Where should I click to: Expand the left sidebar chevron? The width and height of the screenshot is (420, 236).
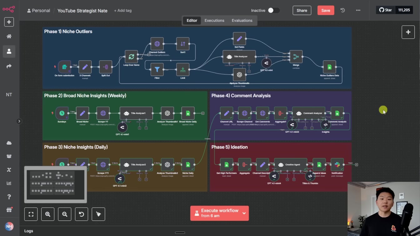[x=19, y=121]
